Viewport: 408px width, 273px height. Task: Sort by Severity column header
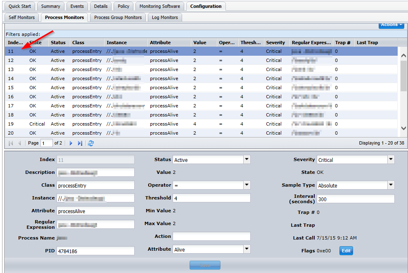pos(277,43)
